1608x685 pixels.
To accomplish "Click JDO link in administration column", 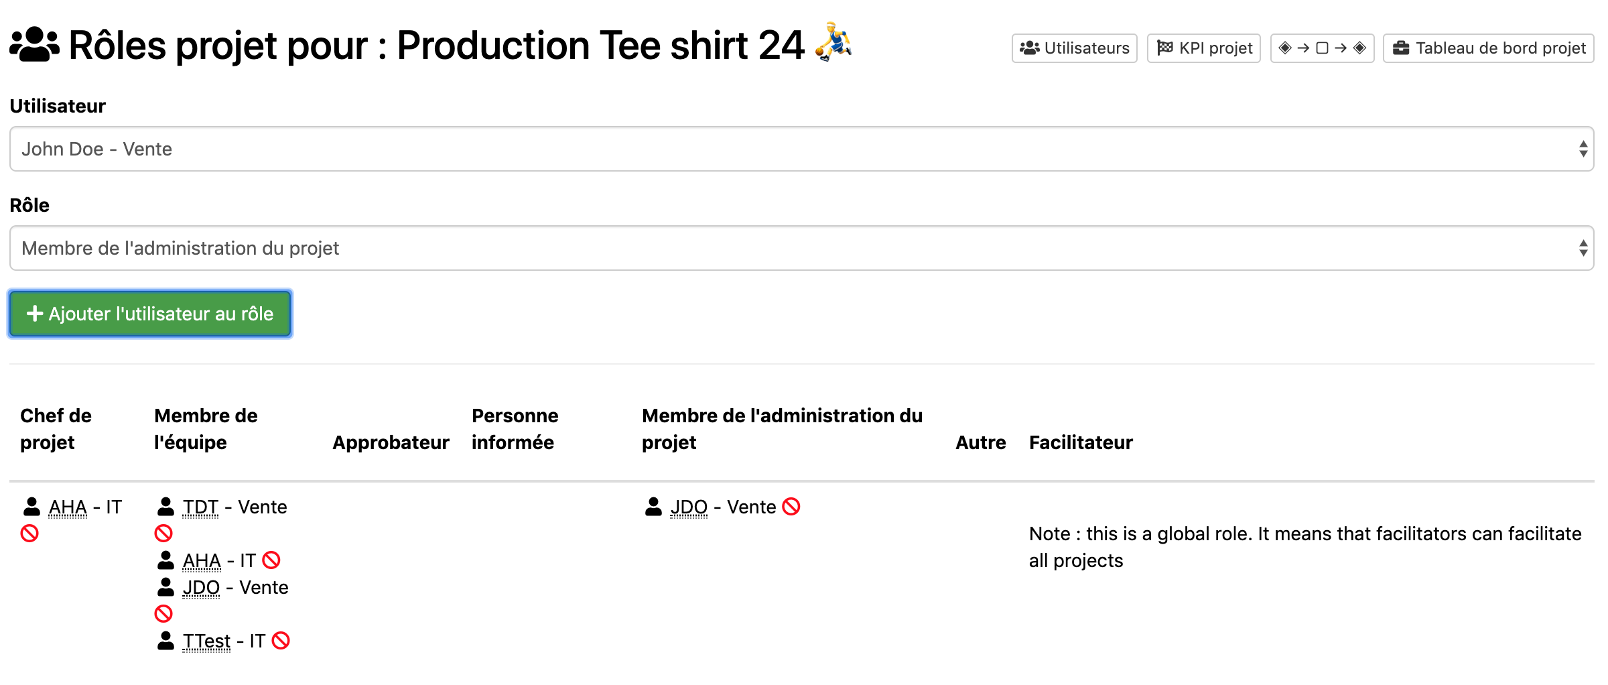I will (689, 507).
